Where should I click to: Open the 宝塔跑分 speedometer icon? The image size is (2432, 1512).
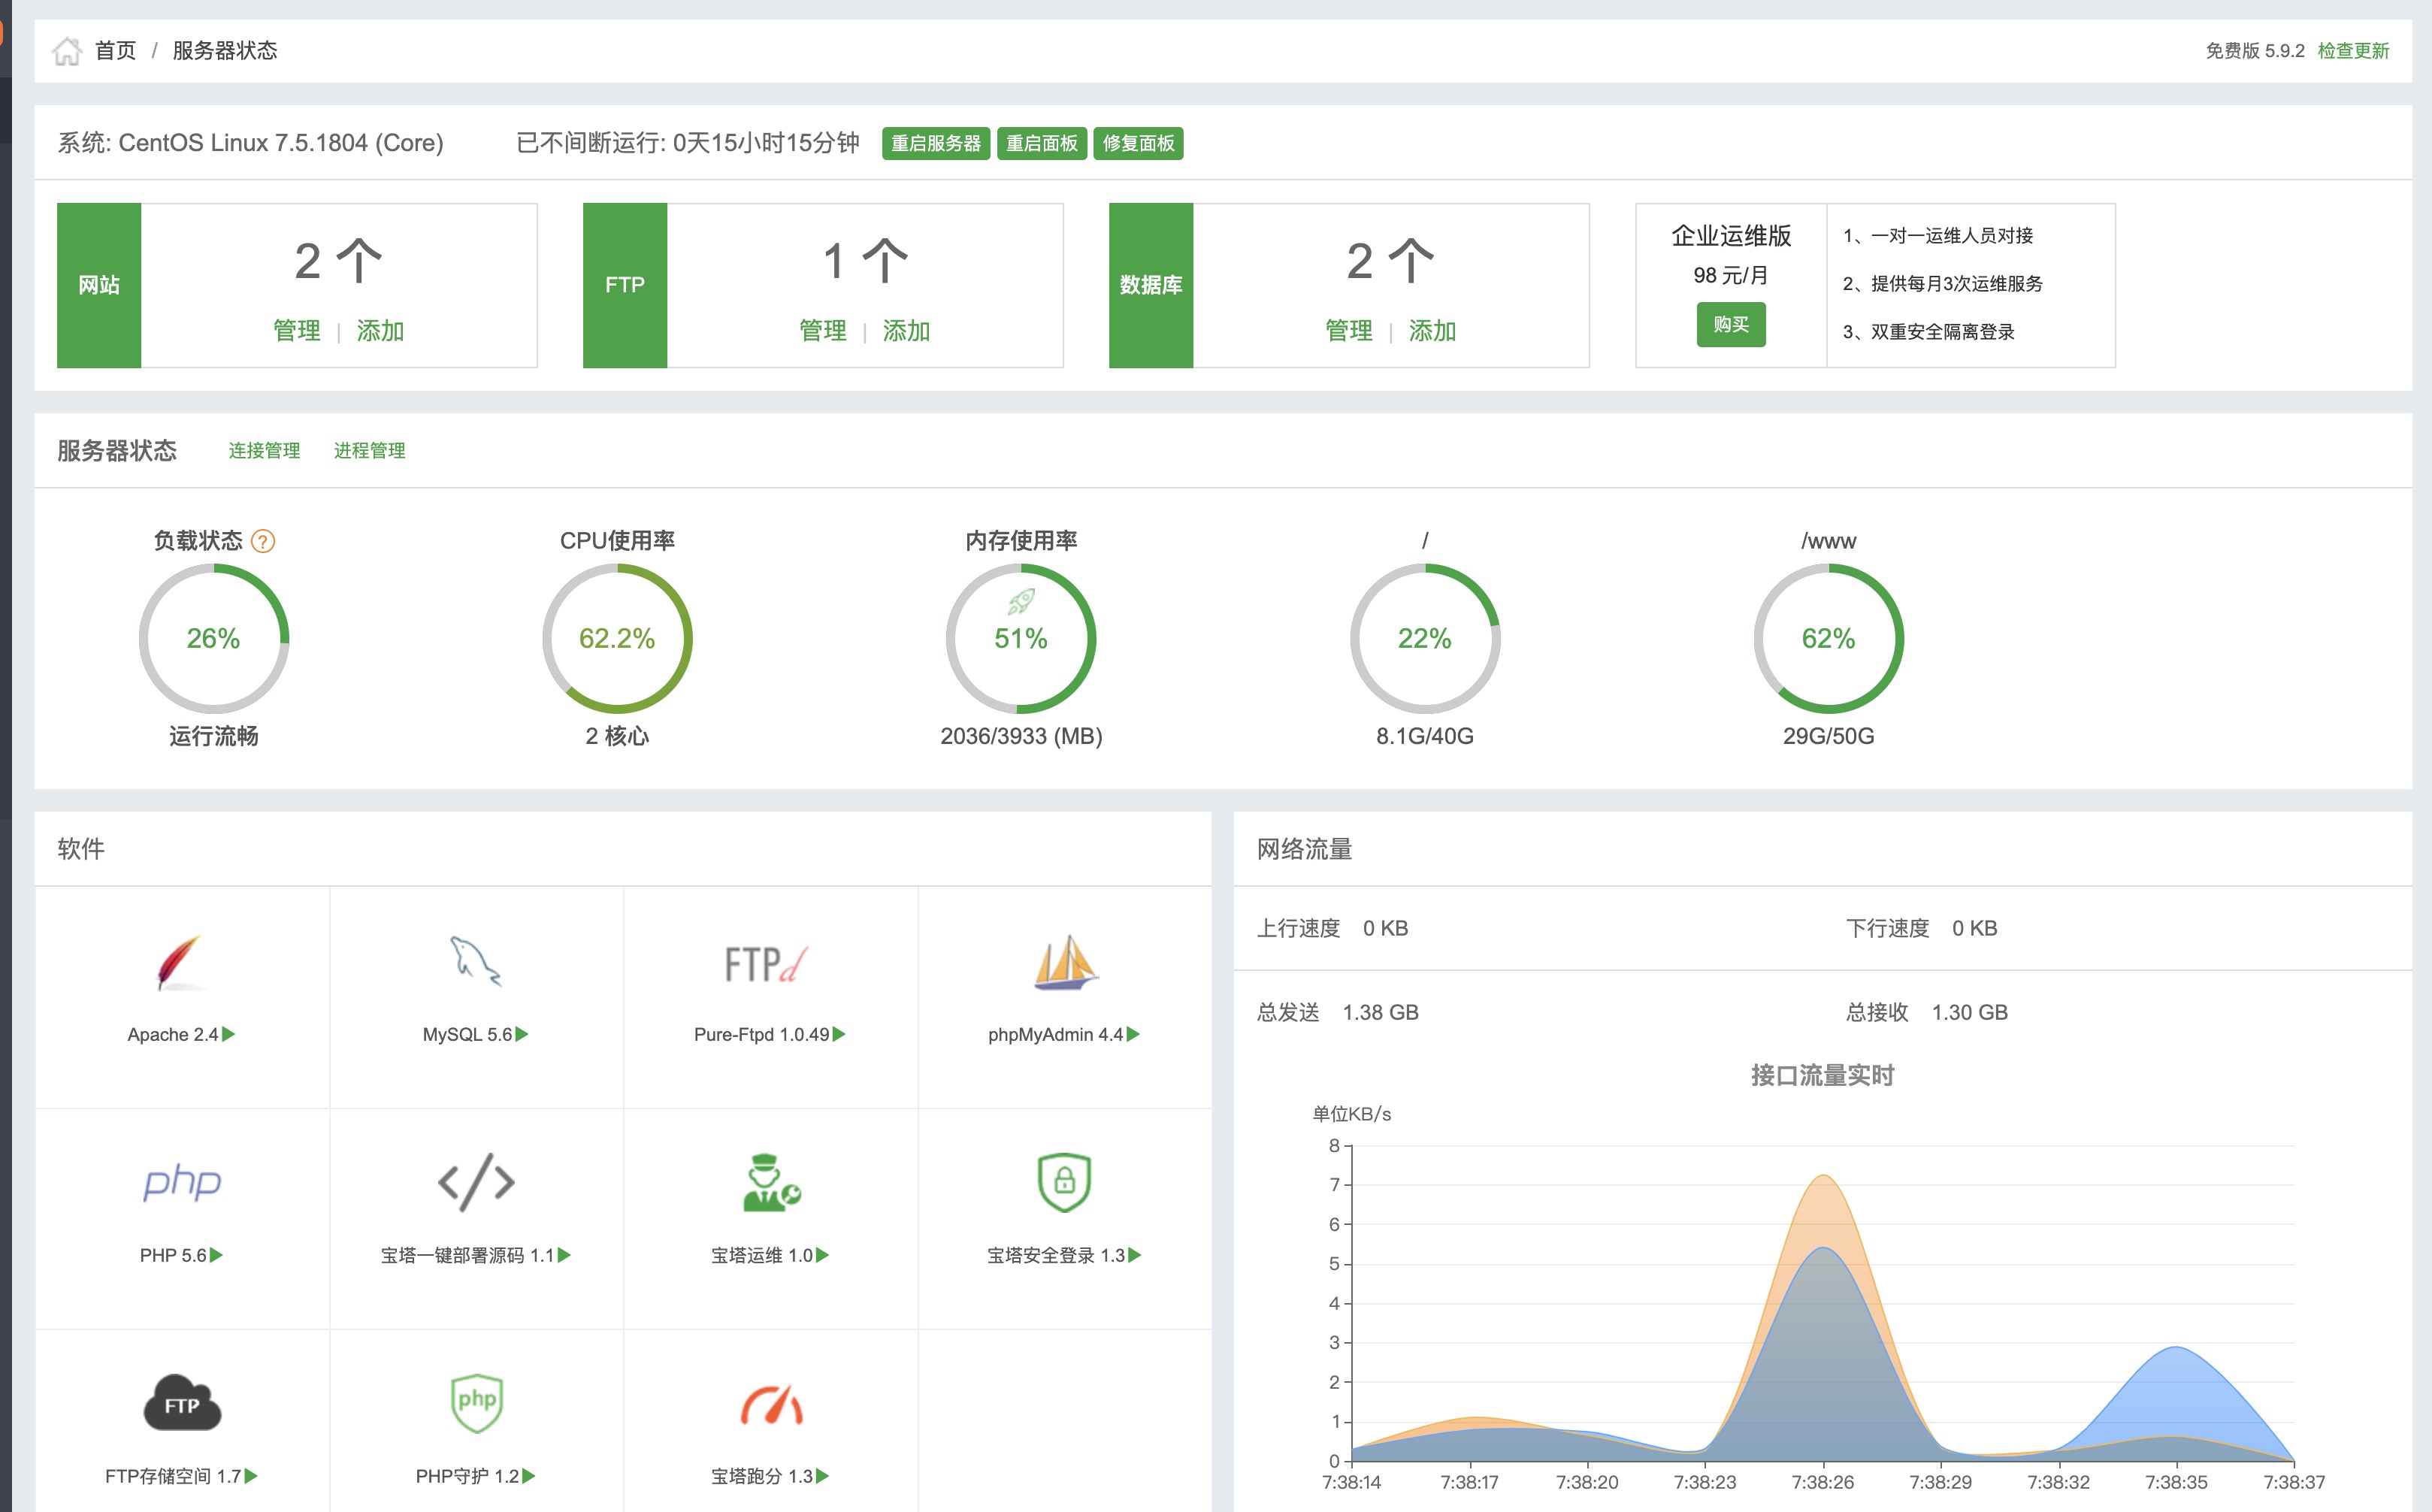click(x=771, y=1404)
